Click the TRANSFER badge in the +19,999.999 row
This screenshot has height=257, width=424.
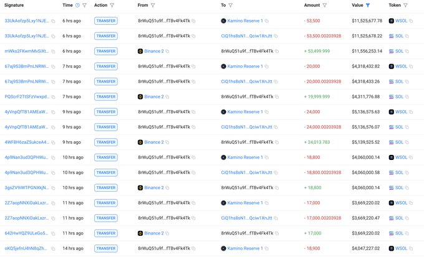[x=105, y=96]
